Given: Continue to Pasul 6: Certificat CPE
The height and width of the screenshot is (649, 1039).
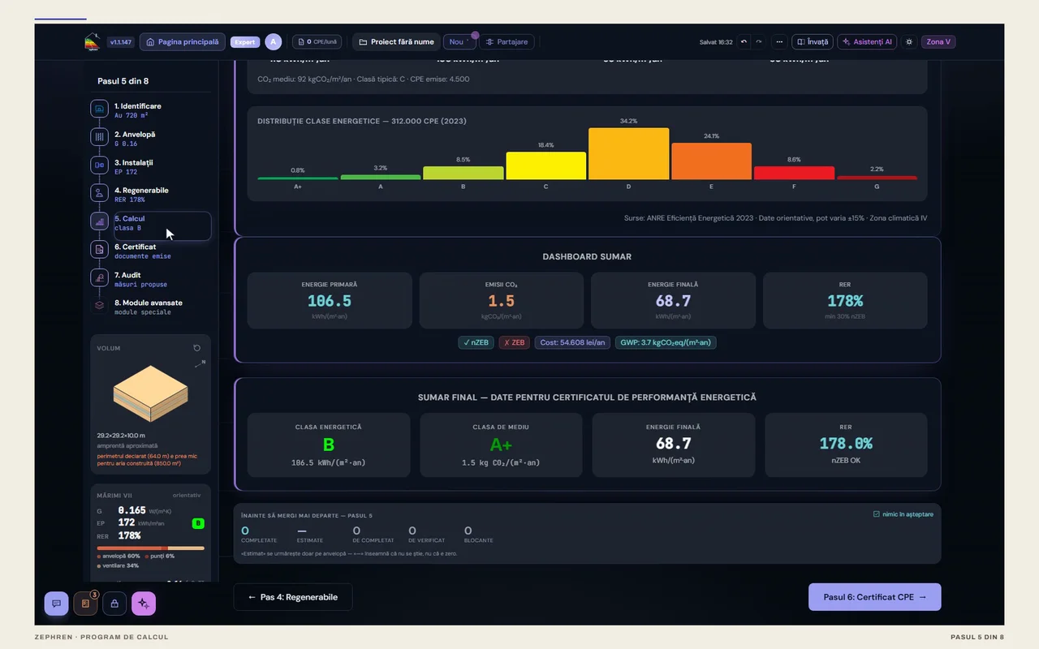Looking at the screenshot, I should click(x=875, y=597).
